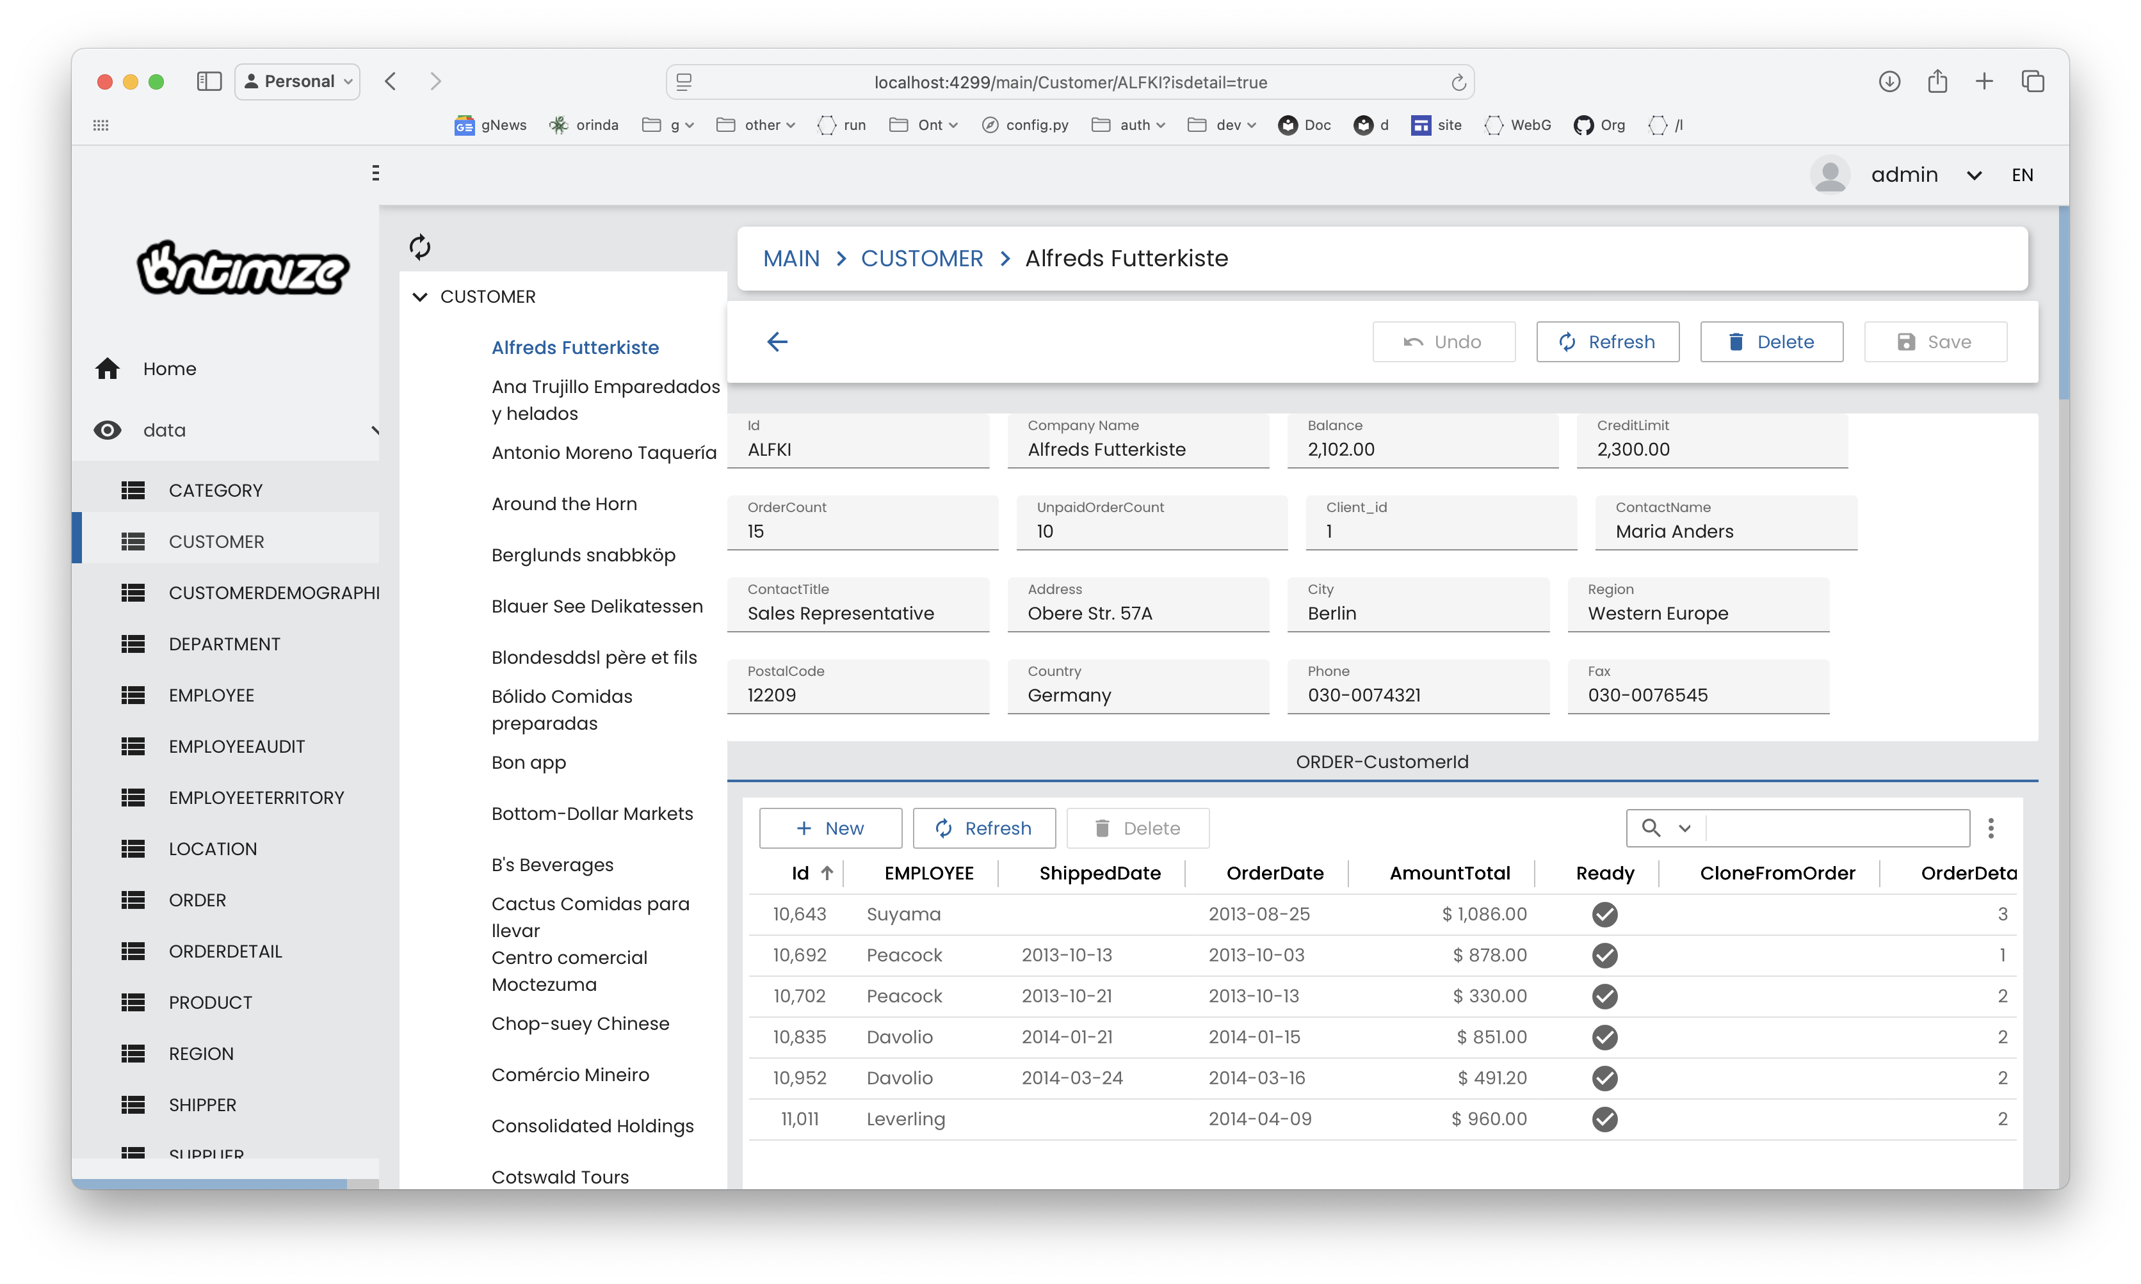Open the Personal profile dropdown in Safari
The image size is (2141, 1284).
click(298, 81)
